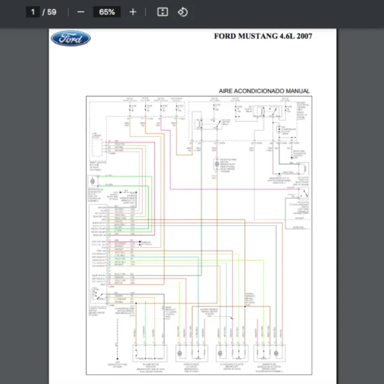
Task: Click the zoom out minus button
Action: pos(81,12)
